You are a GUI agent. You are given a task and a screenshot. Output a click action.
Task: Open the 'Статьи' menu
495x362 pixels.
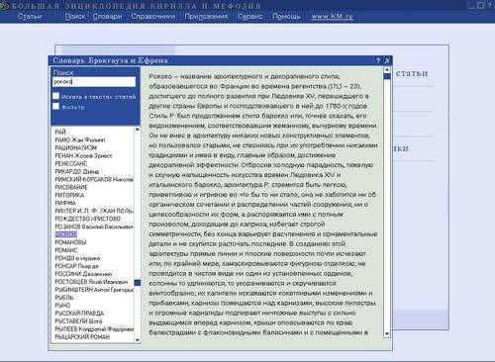click(30, 17)
